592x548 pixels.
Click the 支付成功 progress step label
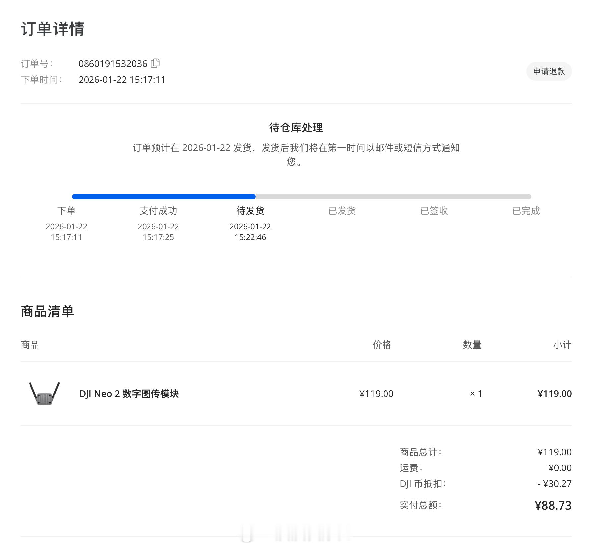pos(158,211)
